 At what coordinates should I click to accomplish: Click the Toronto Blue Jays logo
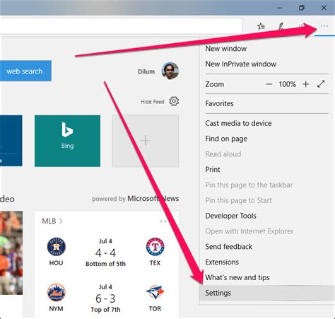tap(155, 292)
